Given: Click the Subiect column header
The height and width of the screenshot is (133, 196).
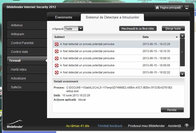Looking at the screenshot, I should click(59, 37).
